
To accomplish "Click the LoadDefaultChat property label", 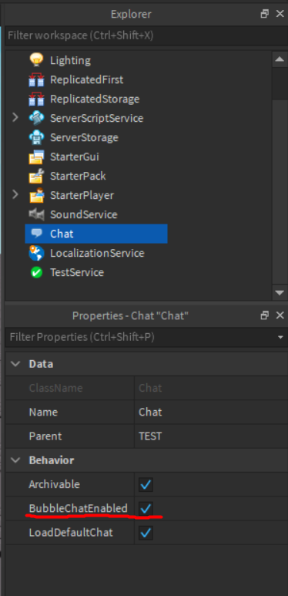I will tap(71, 532).
